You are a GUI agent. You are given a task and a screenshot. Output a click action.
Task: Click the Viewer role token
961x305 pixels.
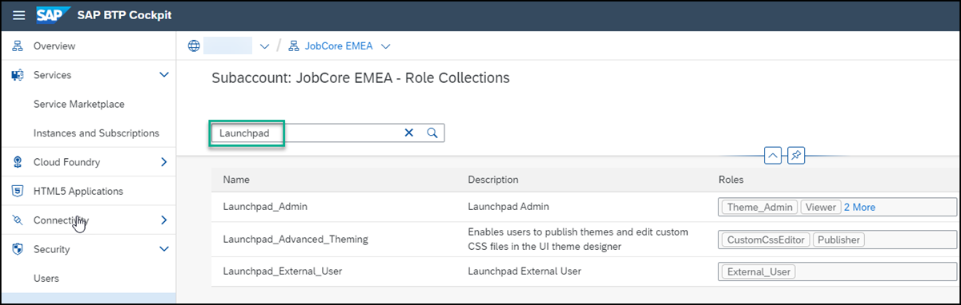tap(820, 207)
